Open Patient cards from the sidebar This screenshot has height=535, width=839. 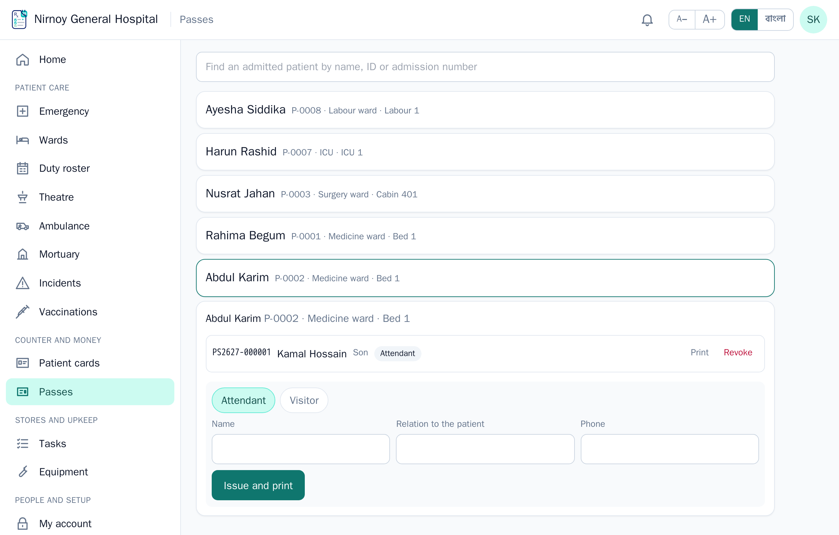90,363
